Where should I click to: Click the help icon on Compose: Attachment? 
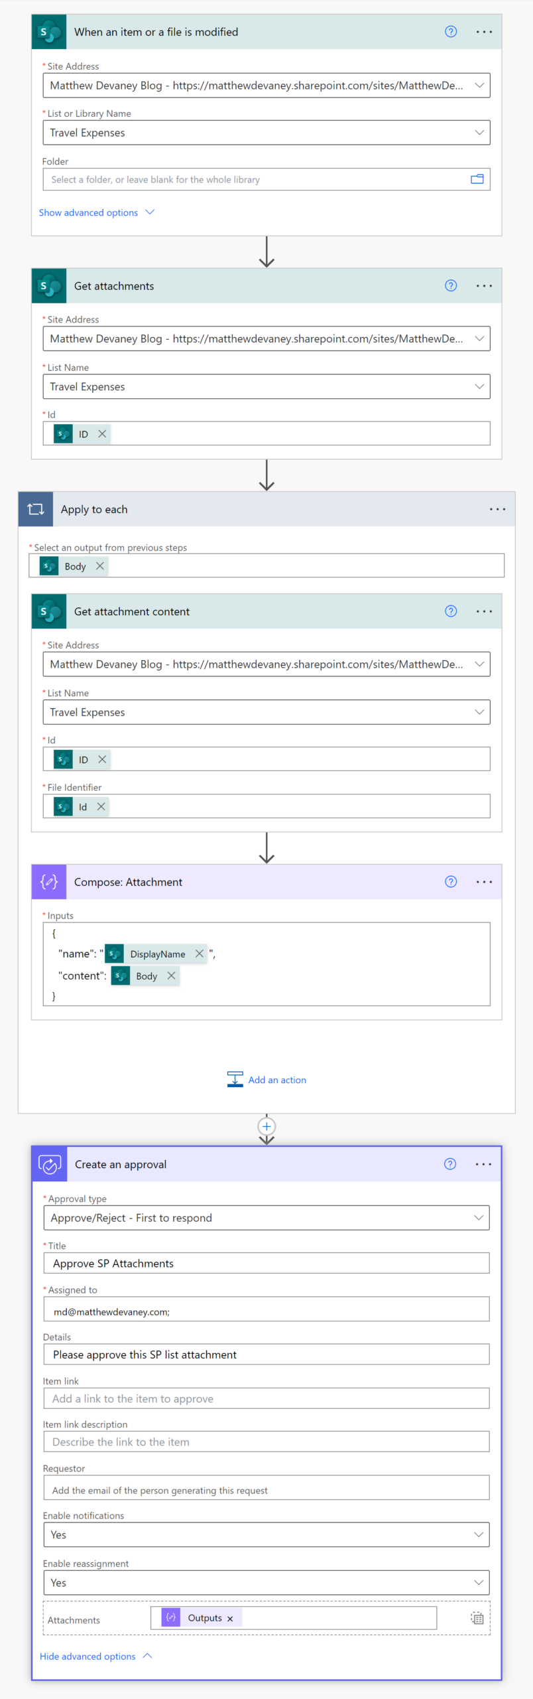tap(451, 882)
